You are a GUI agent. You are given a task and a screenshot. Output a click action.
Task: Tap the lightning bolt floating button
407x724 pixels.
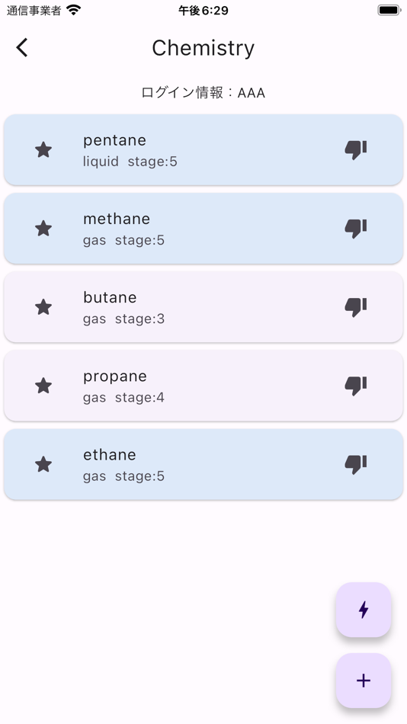[364, 610]
